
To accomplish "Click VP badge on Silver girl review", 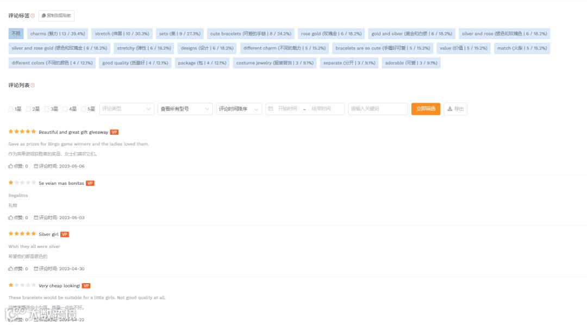I will [65, 234].
